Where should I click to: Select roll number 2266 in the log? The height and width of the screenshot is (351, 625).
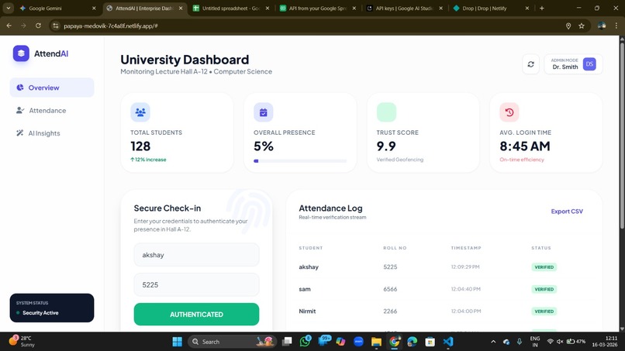coord(390,311)
